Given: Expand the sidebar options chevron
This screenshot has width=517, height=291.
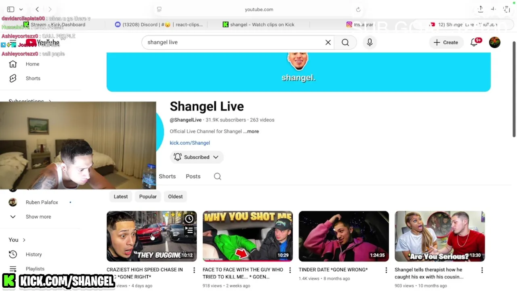Looking at the screenshot, I should point(21,9).
